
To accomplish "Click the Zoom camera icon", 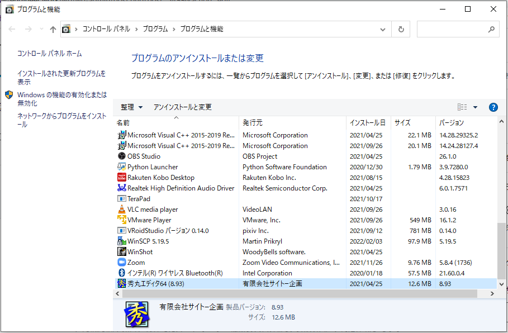I will tap(121, 263).
